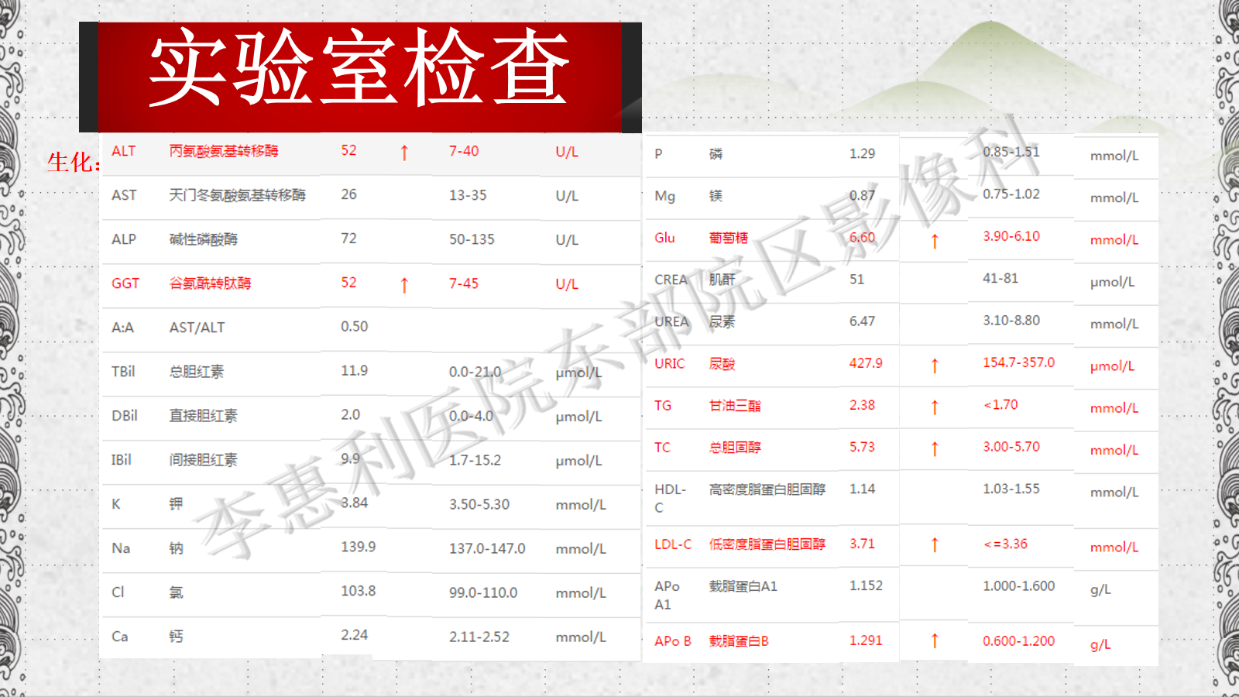
Task: Click the up arrow in TC row
Action: point(935,448)
